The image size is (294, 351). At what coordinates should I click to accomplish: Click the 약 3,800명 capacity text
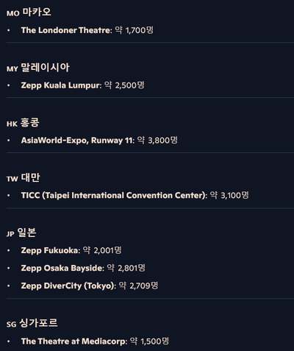(157, 141)
